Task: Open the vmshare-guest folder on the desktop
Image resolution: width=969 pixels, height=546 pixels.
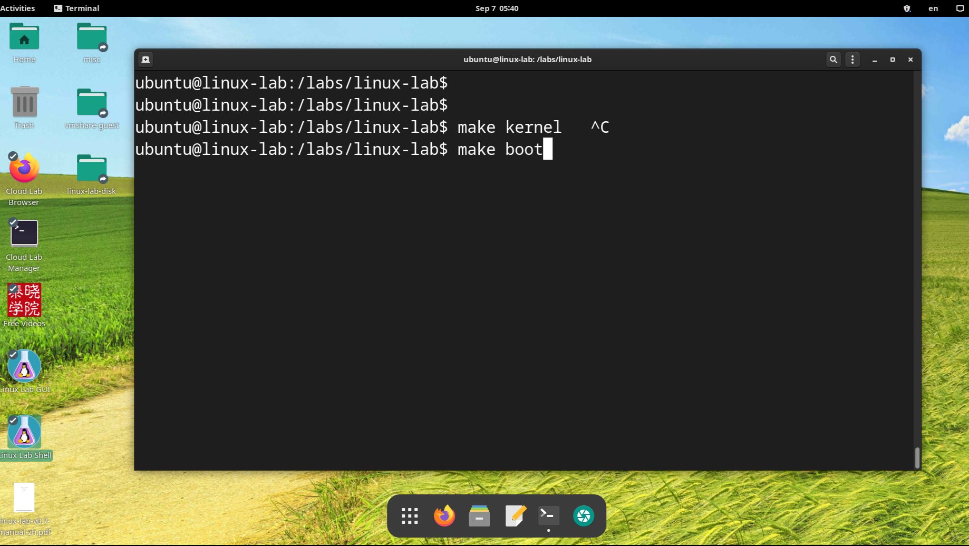Action: tap(91, 101)
